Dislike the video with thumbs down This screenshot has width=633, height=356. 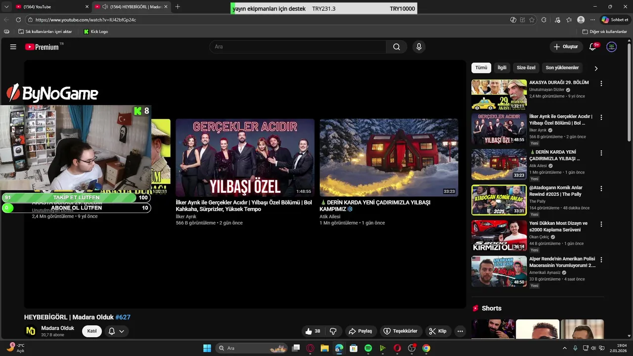333,331
